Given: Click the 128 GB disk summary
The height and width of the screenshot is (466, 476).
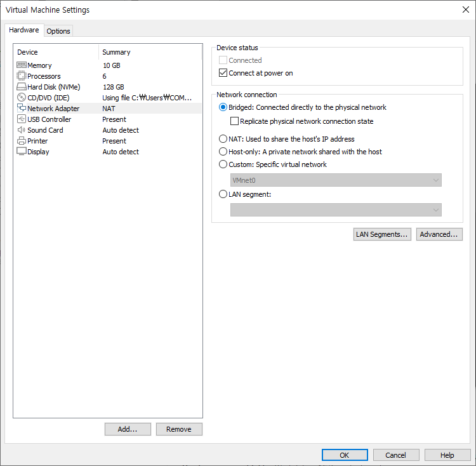Looking at the screenshot, I should coord(114,87).
